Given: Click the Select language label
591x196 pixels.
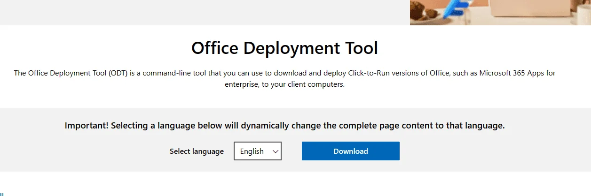Looking at the screenshot, I should click(x=197, y=151).
